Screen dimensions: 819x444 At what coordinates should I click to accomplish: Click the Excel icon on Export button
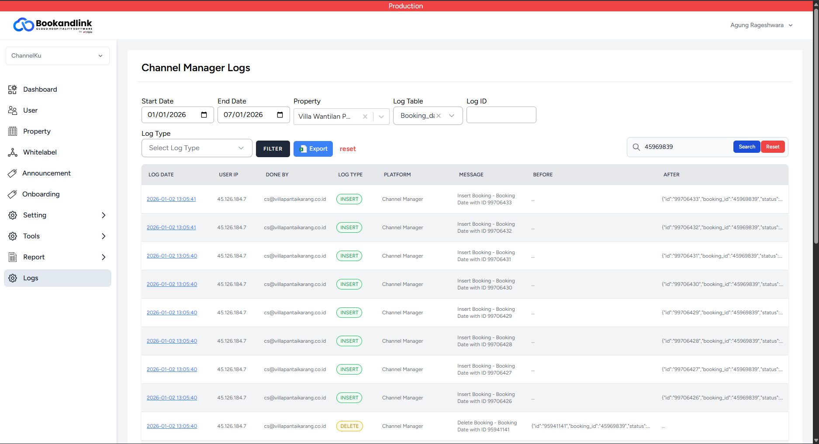[x=303, y=149]
